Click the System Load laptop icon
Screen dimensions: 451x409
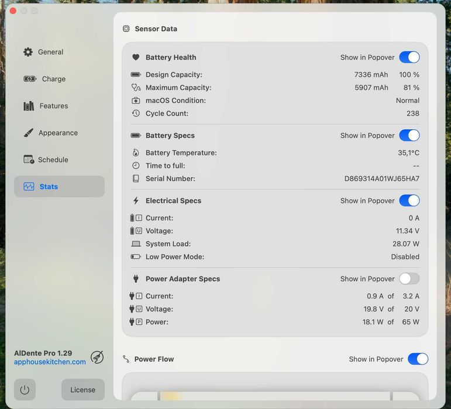coord(136,244)
